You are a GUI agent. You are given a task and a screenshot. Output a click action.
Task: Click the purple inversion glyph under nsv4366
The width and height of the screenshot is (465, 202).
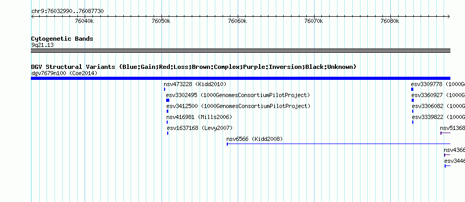(447, 155)
